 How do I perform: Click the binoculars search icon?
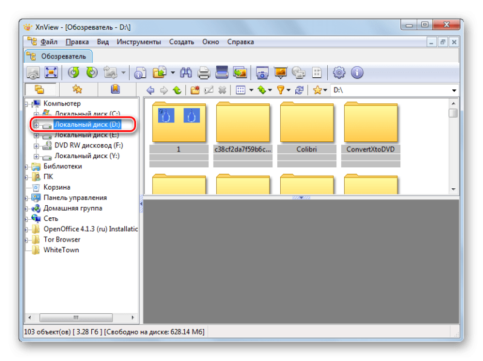[x=186, y=73]
